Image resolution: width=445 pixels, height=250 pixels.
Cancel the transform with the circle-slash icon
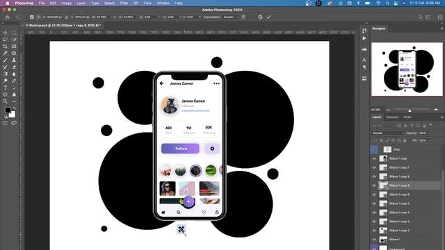[x=260, y=17]
